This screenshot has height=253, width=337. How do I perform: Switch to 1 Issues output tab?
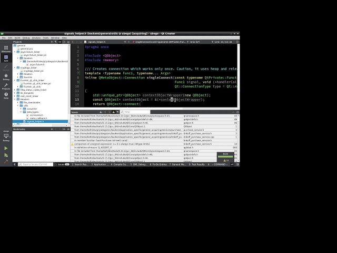coord(62,164)
